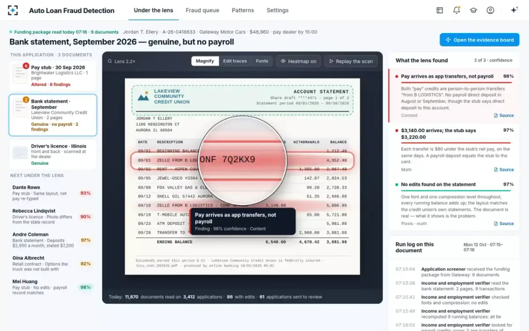Click 'Altered · 6 findings' status text
The width and height of the screenshot is (529, 331).
51,85
